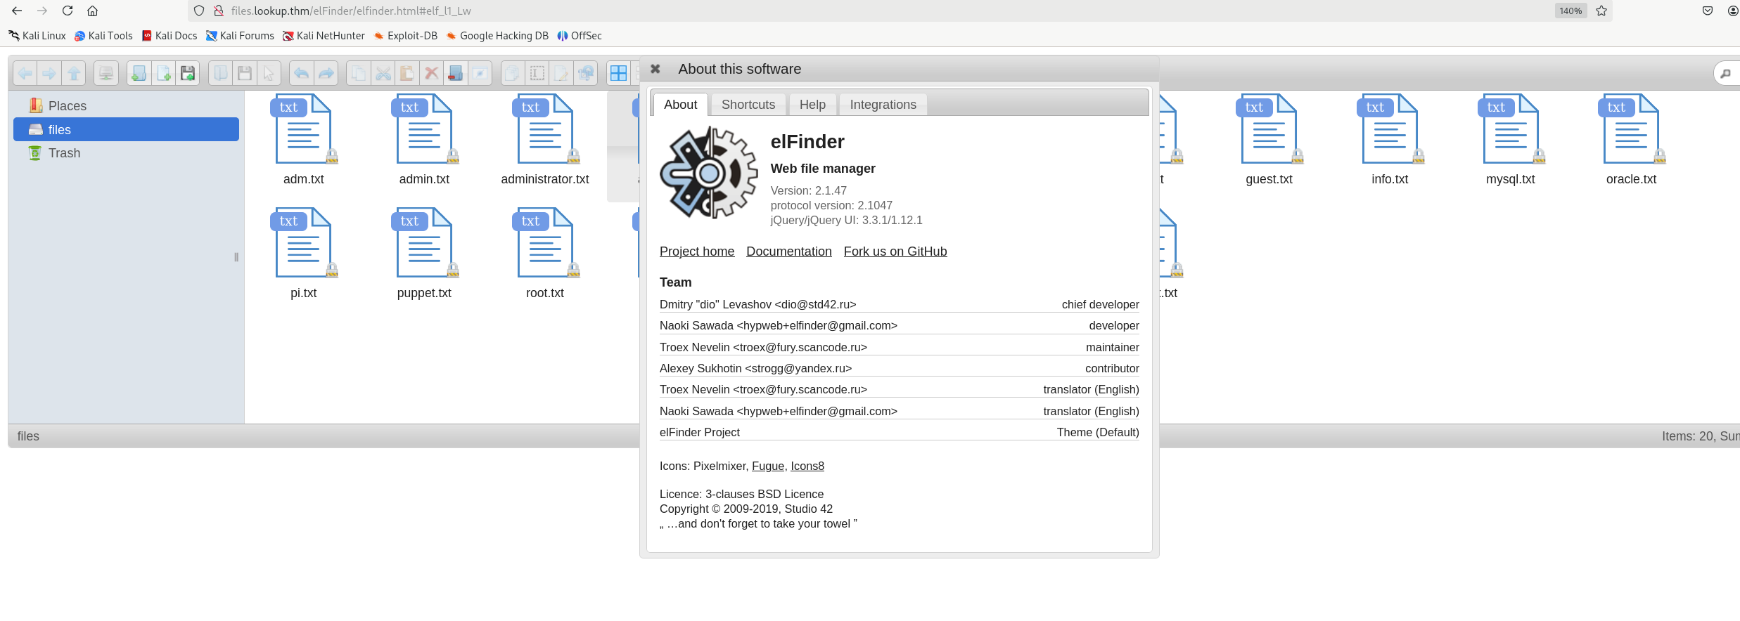Click the Download toolbar floppy icon

coord(245,73)
